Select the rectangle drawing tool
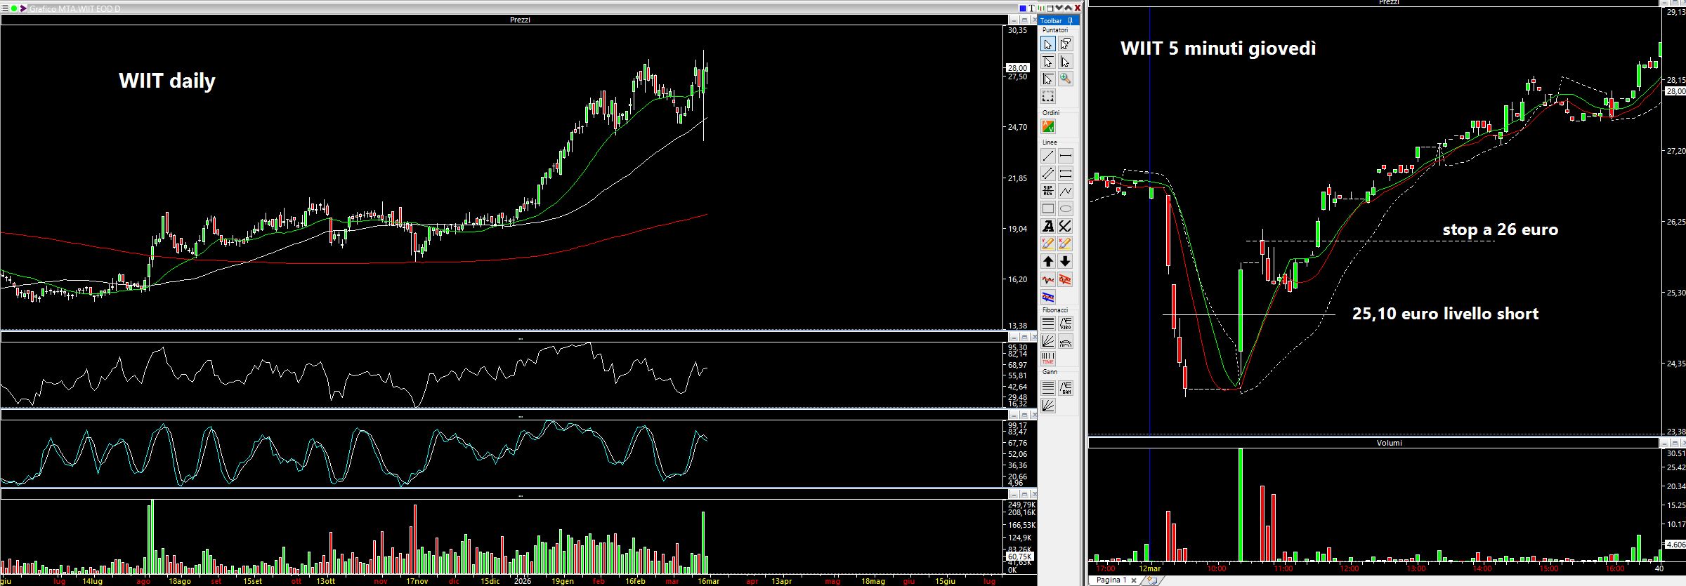Viewport: 1686px width, 586px height. 1047,208
